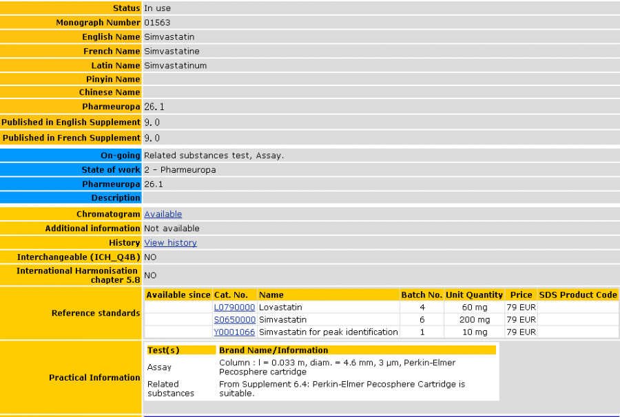Select the English name value 'Simvastatin'

(x=169, y=36)
